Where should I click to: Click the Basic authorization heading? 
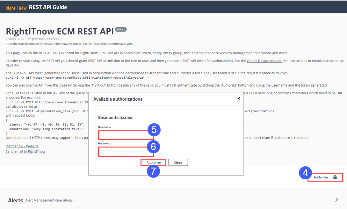(116, 118)
